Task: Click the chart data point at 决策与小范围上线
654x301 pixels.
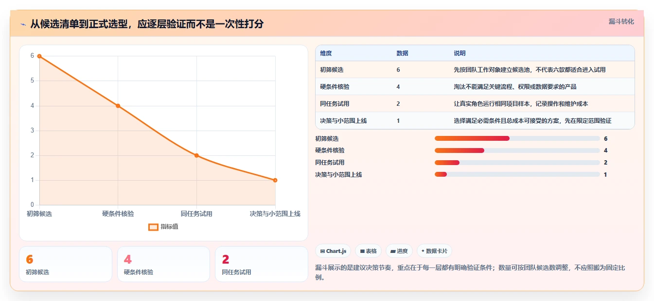Action: point(275,180)
